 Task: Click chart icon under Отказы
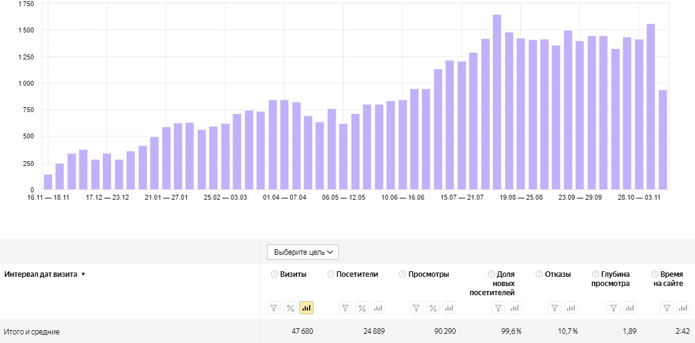(571, 308)
